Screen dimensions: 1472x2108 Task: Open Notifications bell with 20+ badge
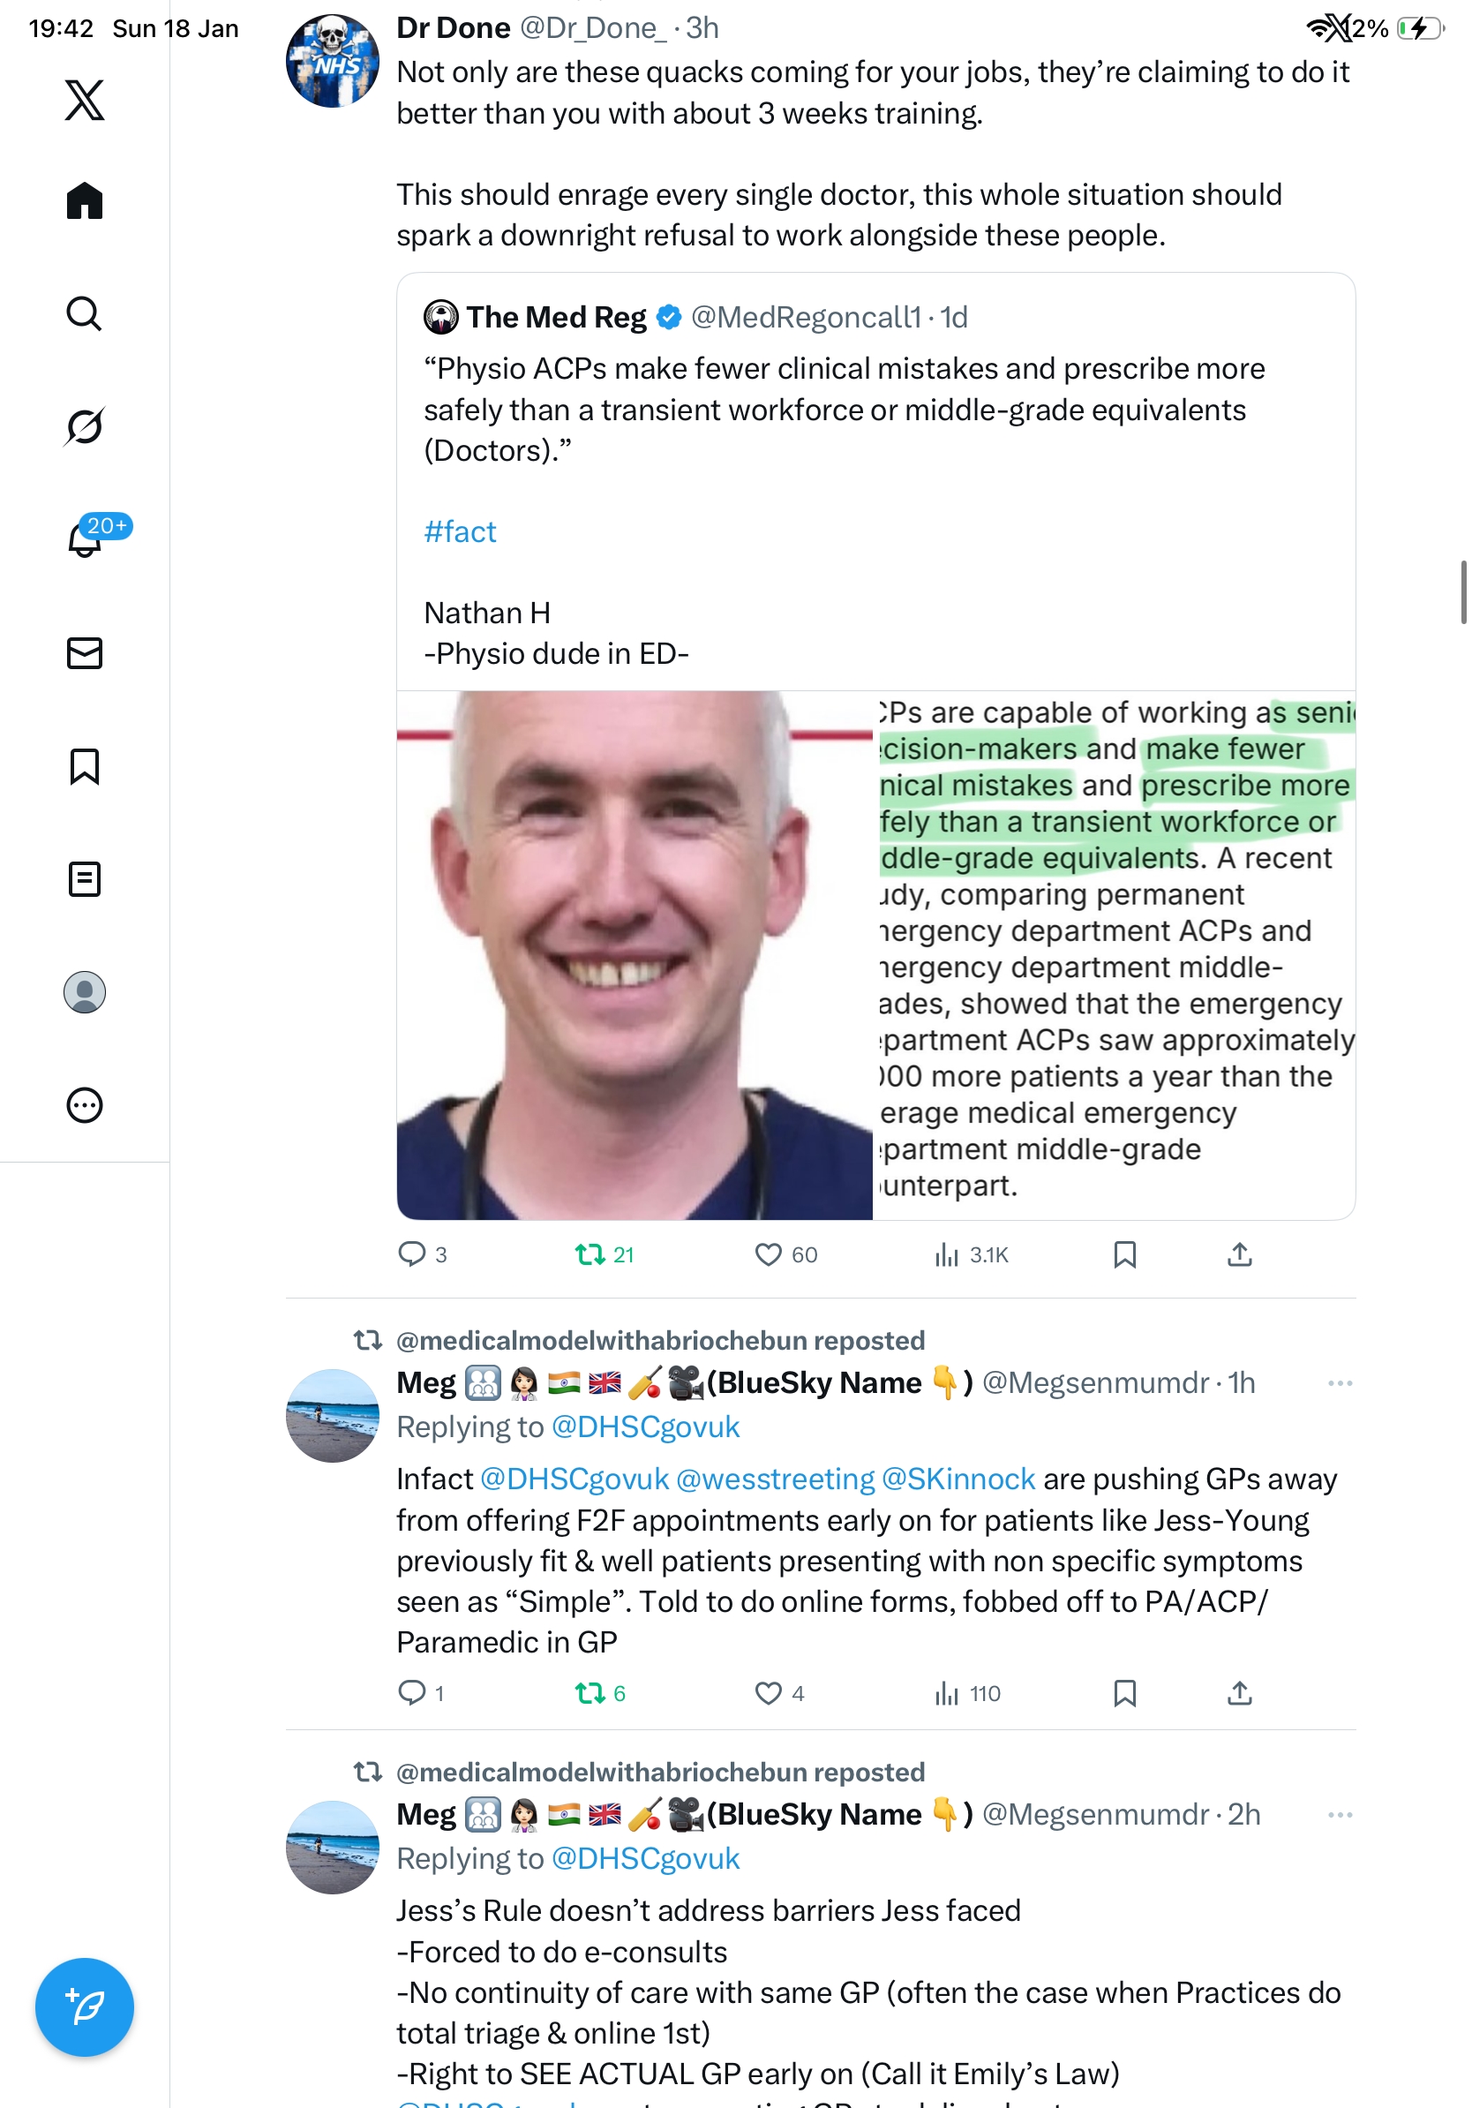[85, 539]
